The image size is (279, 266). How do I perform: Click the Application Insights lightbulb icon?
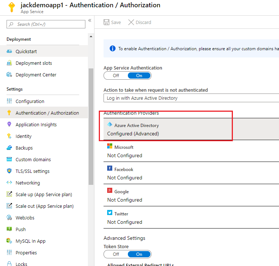[9, 124]
